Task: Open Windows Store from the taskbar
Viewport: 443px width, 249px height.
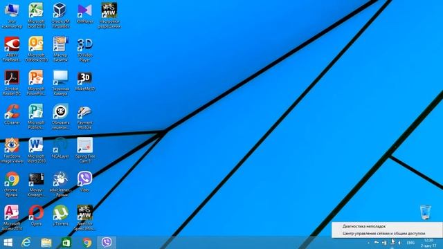Action: pyautogui.click(x=66, y=243)
